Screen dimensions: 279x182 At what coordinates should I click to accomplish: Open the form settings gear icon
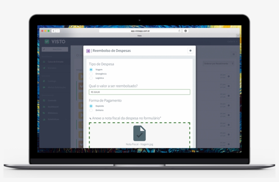pos(190,51)
